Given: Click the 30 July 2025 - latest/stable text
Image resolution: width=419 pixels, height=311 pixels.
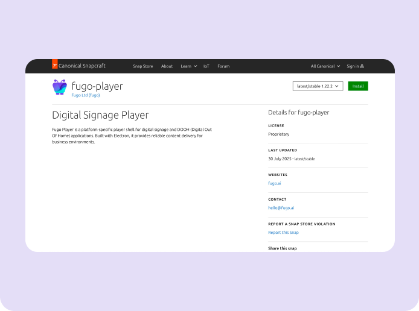Looking at the screenshot, I should coord(291,159).
